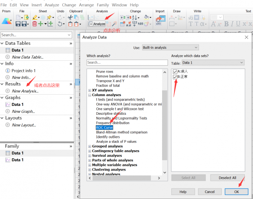Screen dimensions: 253x199
Task: Click New Data Table... link
Action: (x=28, y=57)
